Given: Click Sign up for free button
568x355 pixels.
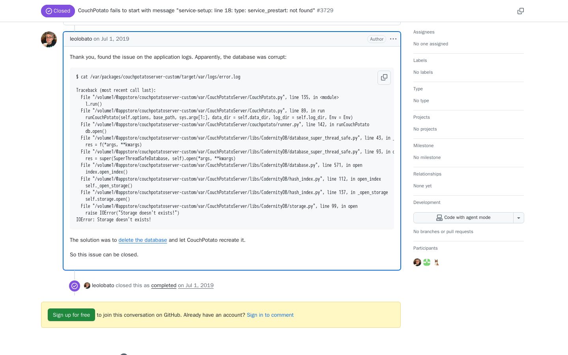Looking at the screenshot, I should 71,315.
